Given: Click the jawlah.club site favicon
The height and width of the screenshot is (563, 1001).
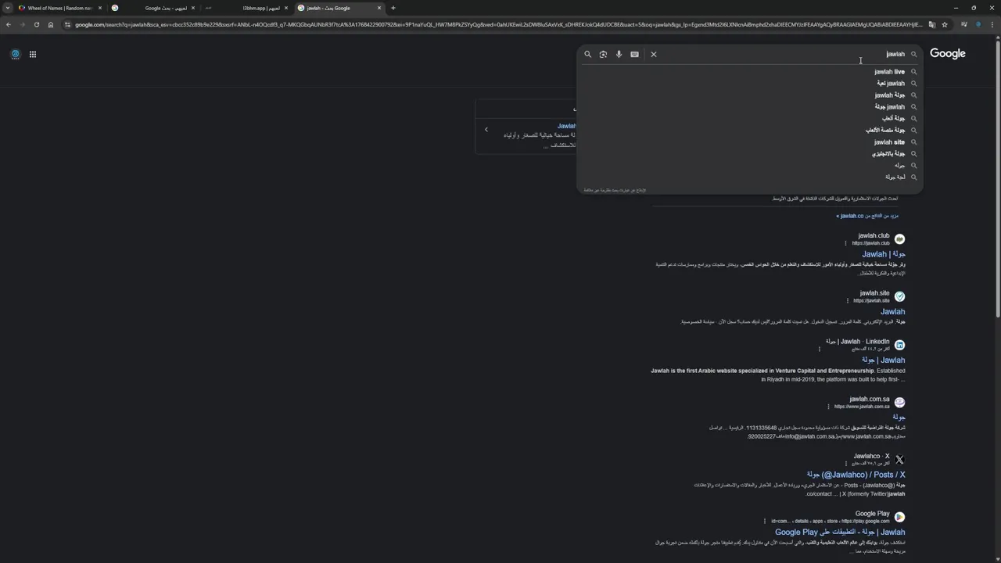Looking at the screenshot, I should point(899,238).
